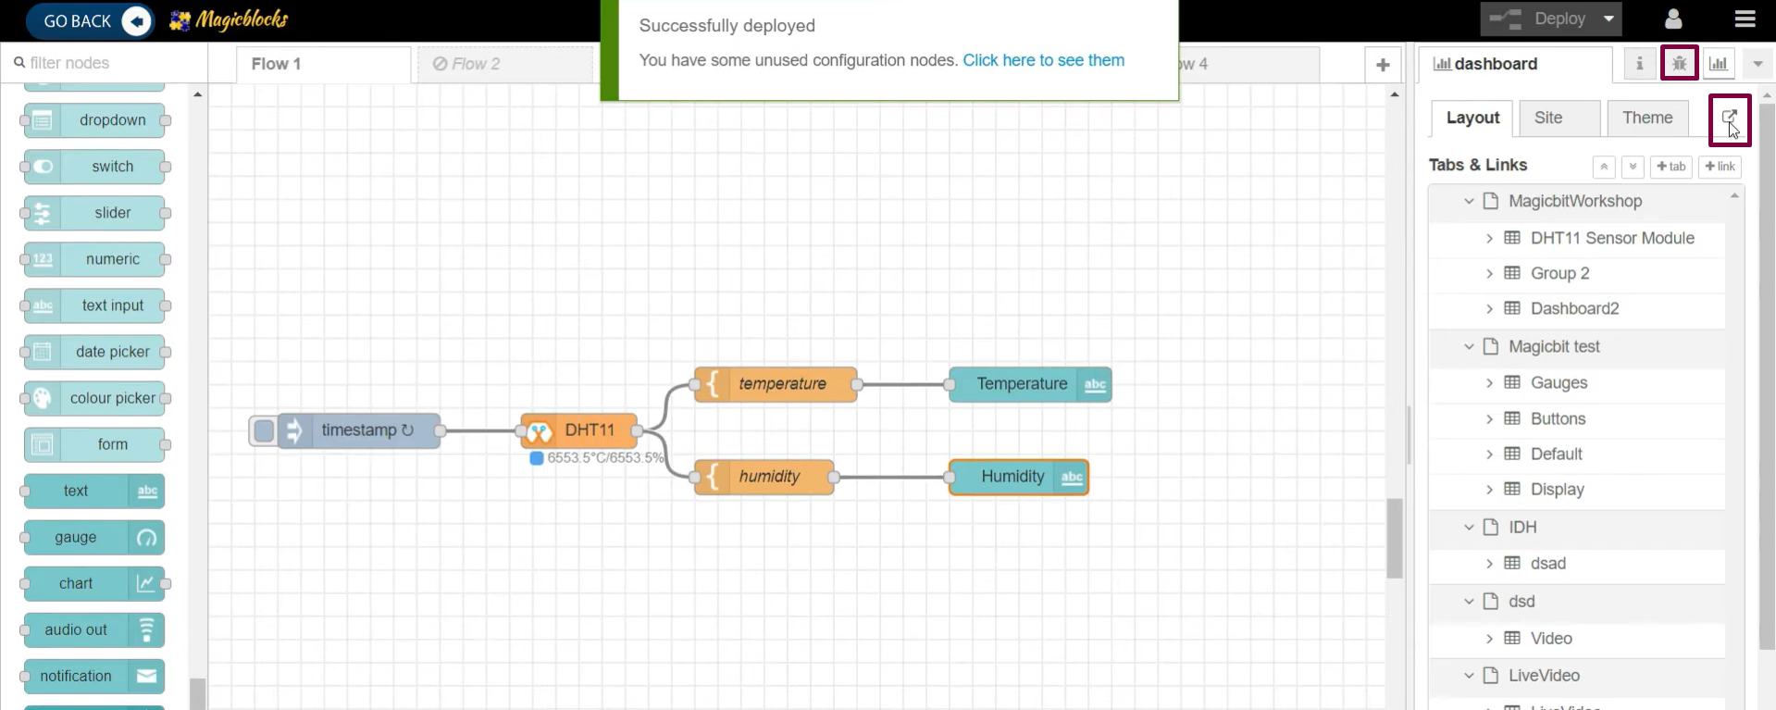This screenshot has width=1776, height=710.
Task: Switch to the Site tab
Action: 1548,118
